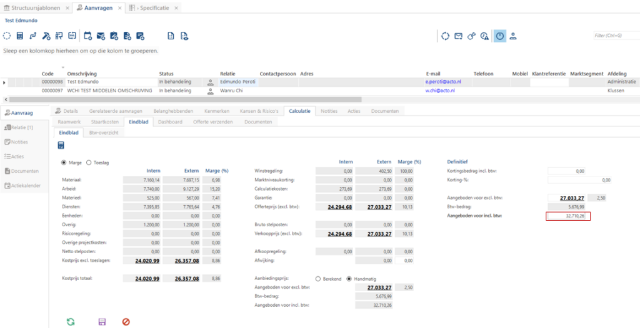Viewport: 640px width, 328px height.
Task: Click the Aangeboden voor incl. btw input field
Action: 569,216
